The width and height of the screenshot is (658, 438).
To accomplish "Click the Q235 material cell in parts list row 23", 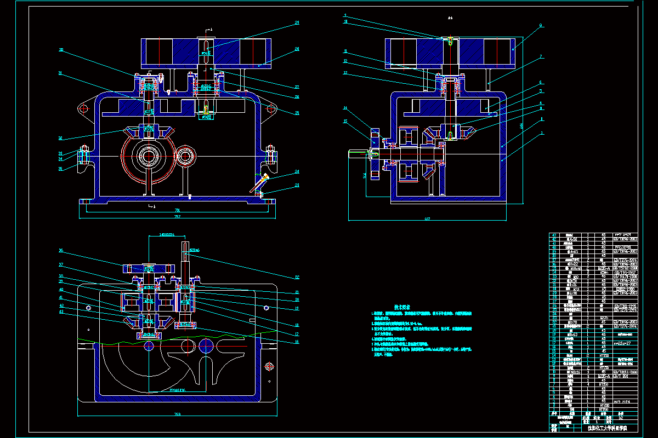I will coord(604,318).
